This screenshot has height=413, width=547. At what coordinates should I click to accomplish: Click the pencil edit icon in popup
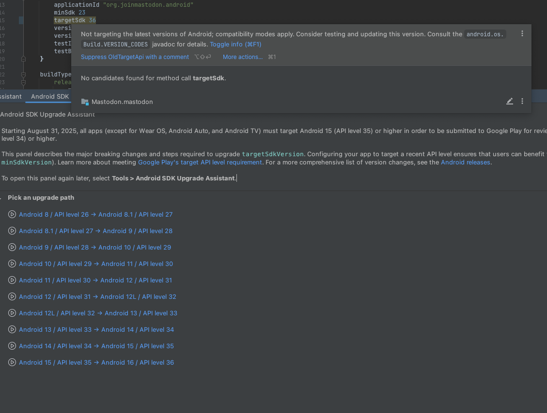click(x=509, y=102)
